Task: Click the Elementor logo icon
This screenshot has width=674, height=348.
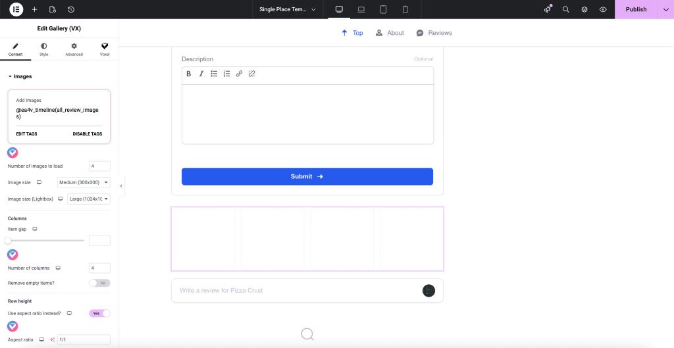Action: (x=16, y=9)
